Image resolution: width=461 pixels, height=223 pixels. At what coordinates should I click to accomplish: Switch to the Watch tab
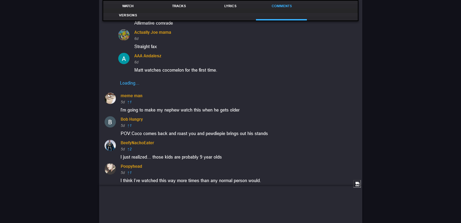(128, 6)
